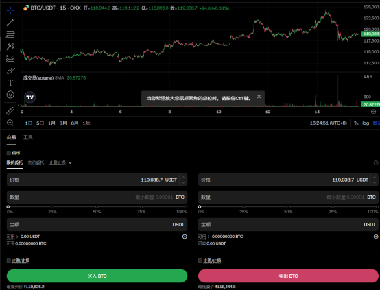Set the sell slider to 75%

point(333,207)
